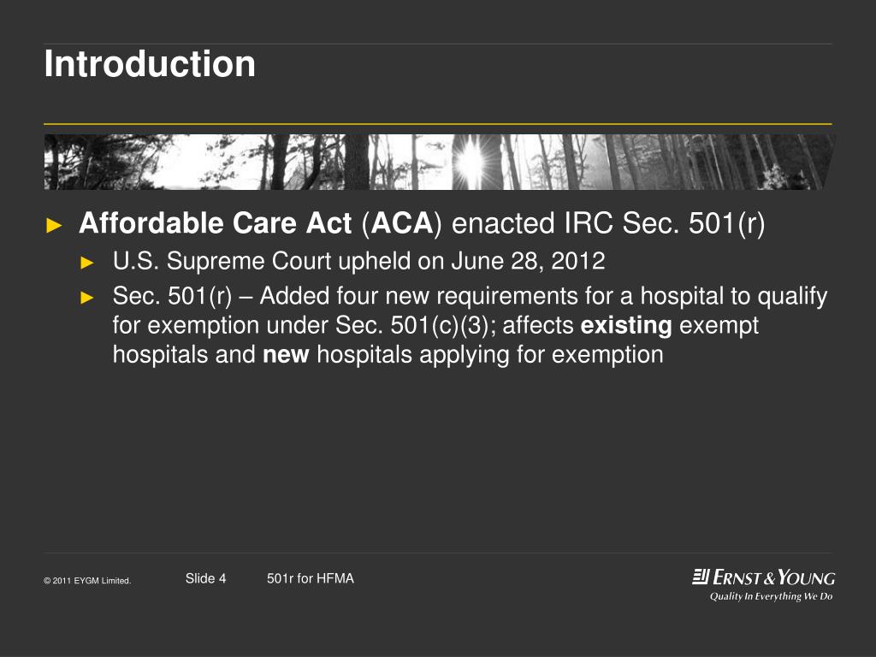The width and height of the screenshot is (876, 657).
Task: Click the yellow arrow bullet beside U.S. Supreme Court
Action: pyautogui.click(x=87, y=263)
